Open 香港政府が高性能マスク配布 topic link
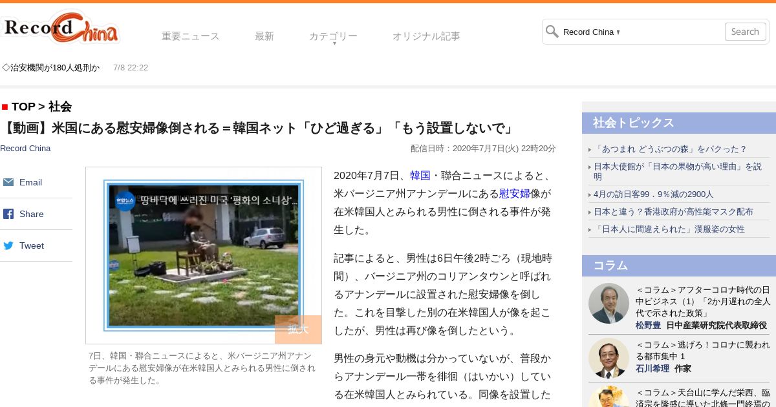Image resolution: width=776 pixels, height=407 pixels. [x=673, y=211]
